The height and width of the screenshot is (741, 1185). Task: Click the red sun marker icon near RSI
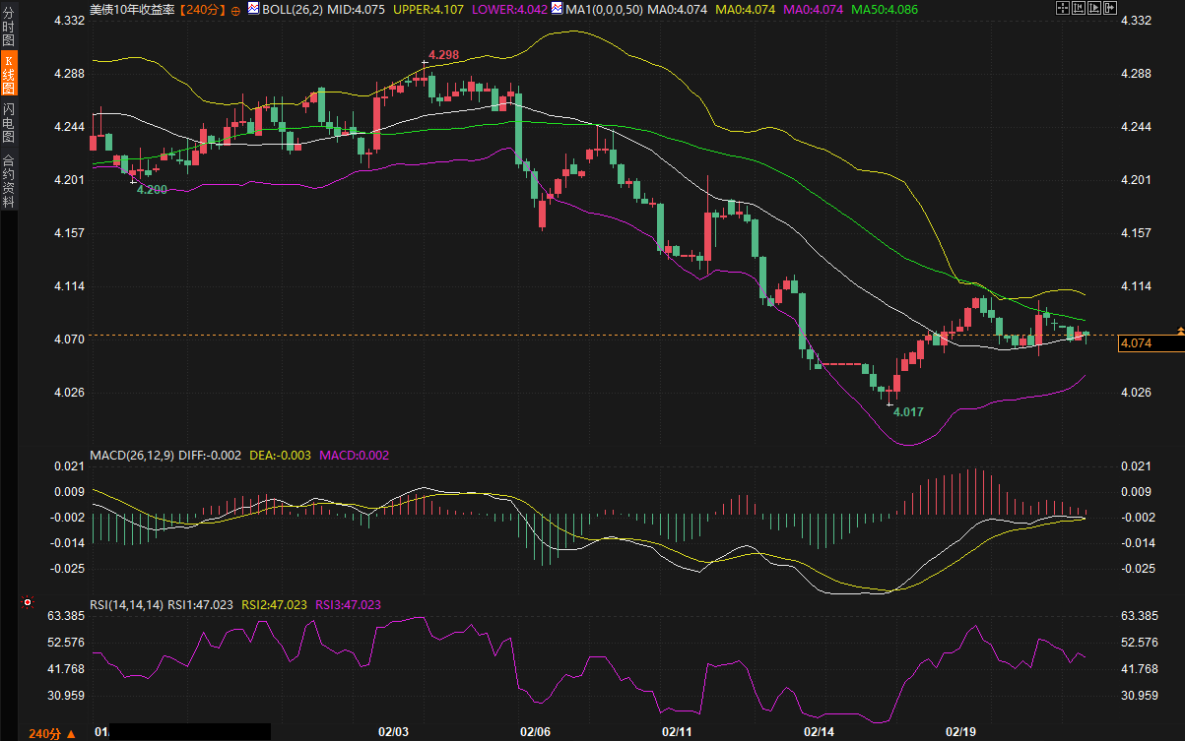28,602
